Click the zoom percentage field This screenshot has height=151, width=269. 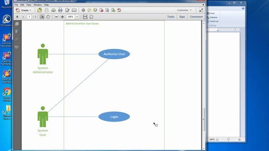click(71, 17)
